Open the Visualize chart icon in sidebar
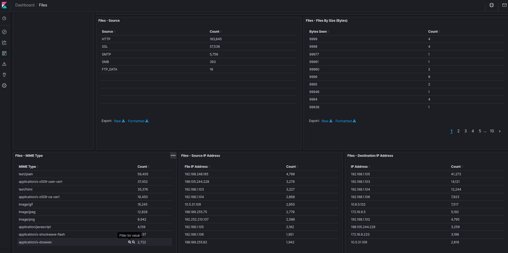The height and width of the screenshot is (253, 508). [x=4, y=42]
